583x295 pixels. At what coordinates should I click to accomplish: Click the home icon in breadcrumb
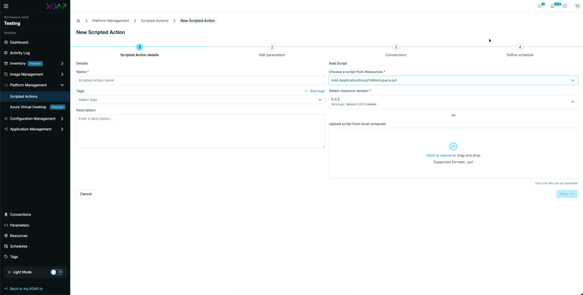[79, 21]
